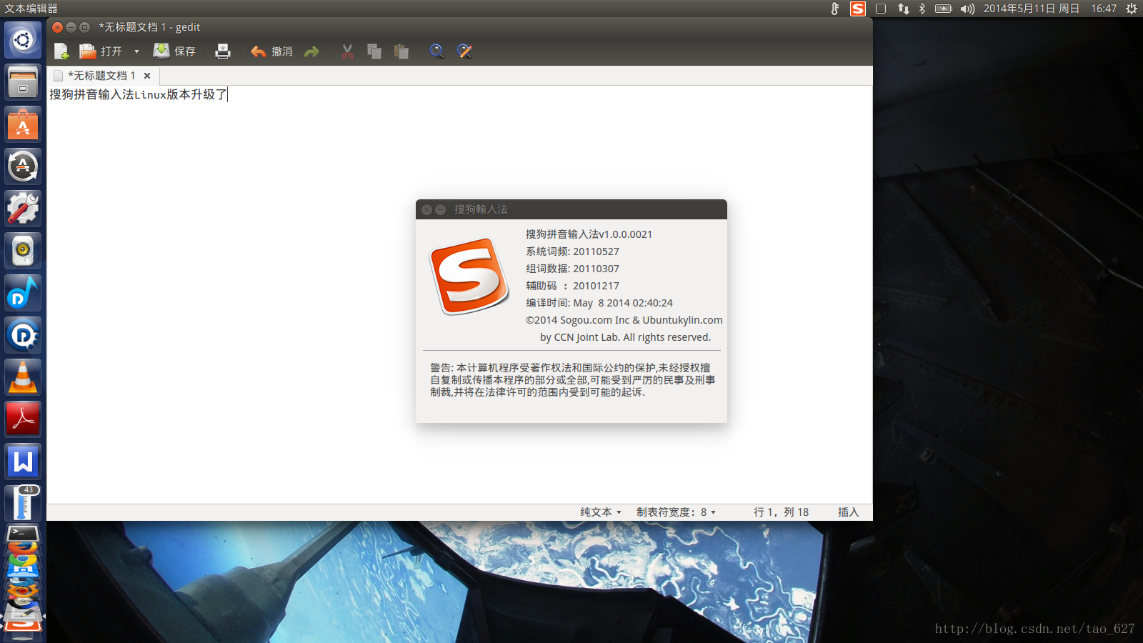Copy the selected text

[374, 51]
